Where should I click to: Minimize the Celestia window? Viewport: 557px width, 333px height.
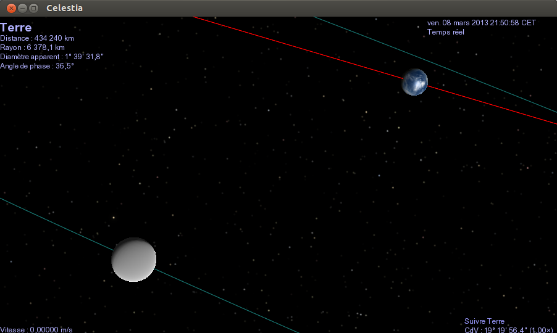[x=22, y=8]
